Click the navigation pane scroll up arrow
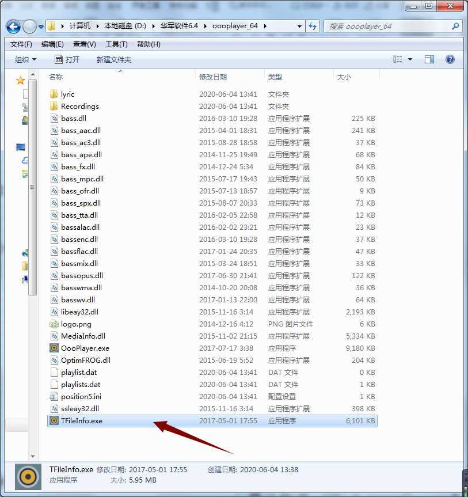This screenshot has width=468, height=497. point(33,75)
